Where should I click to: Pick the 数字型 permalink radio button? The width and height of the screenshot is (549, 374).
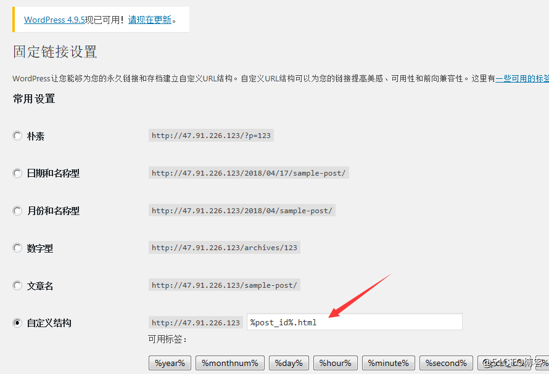(17, 248)
